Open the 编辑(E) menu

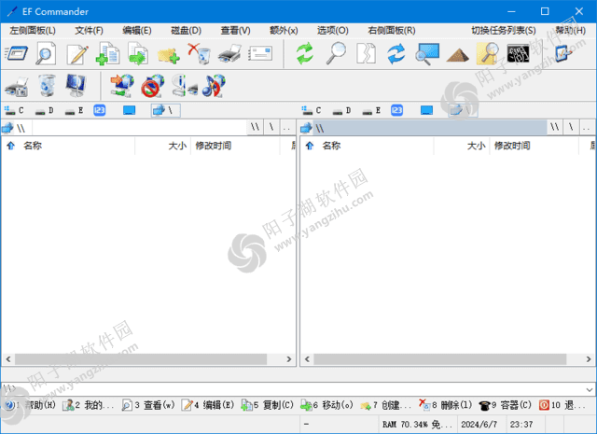[137, 31]
